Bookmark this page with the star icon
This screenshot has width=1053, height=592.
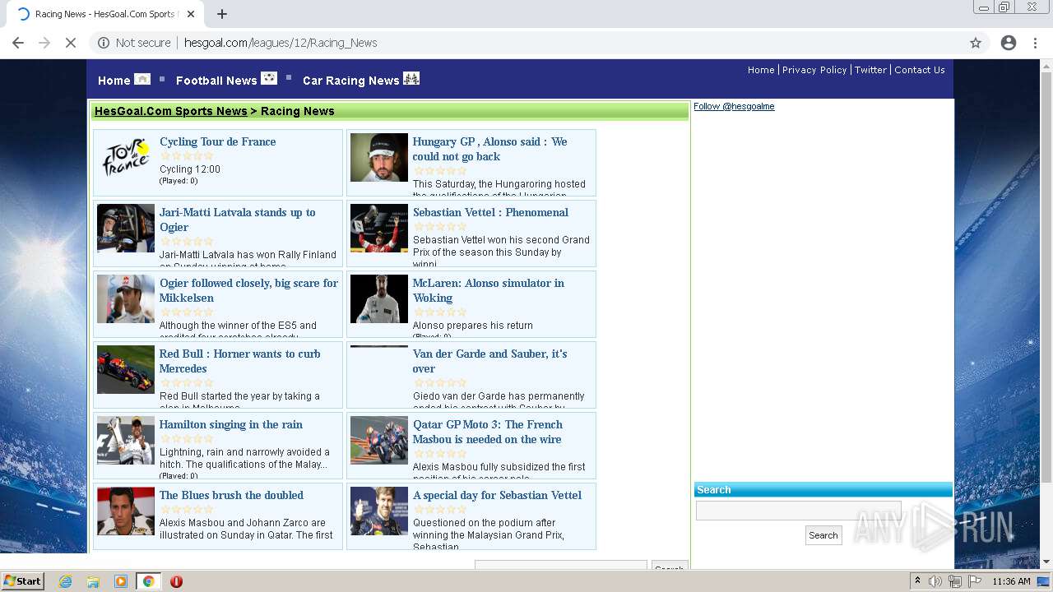point(976,43)
